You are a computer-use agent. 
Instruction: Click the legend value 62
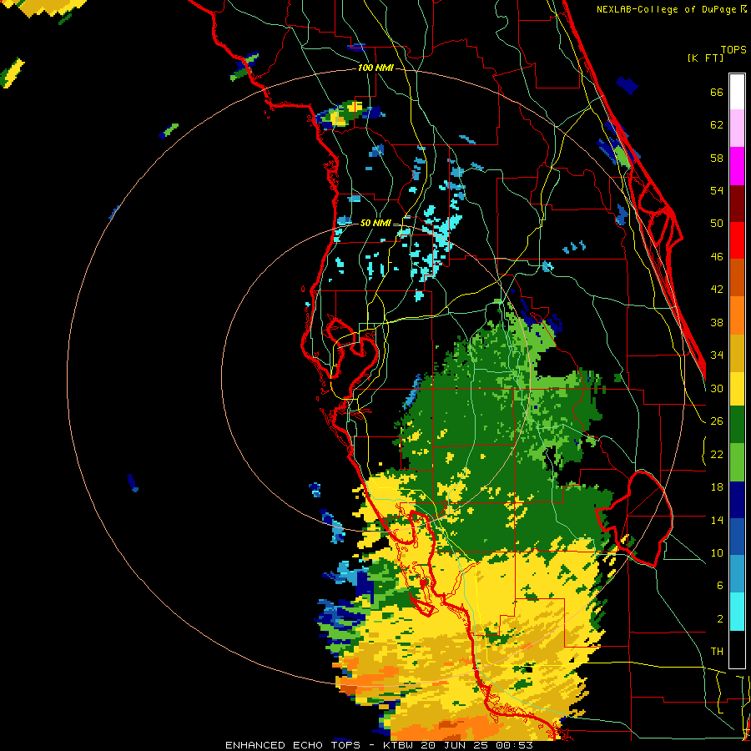pyautogui.click(x=717, y=125)
